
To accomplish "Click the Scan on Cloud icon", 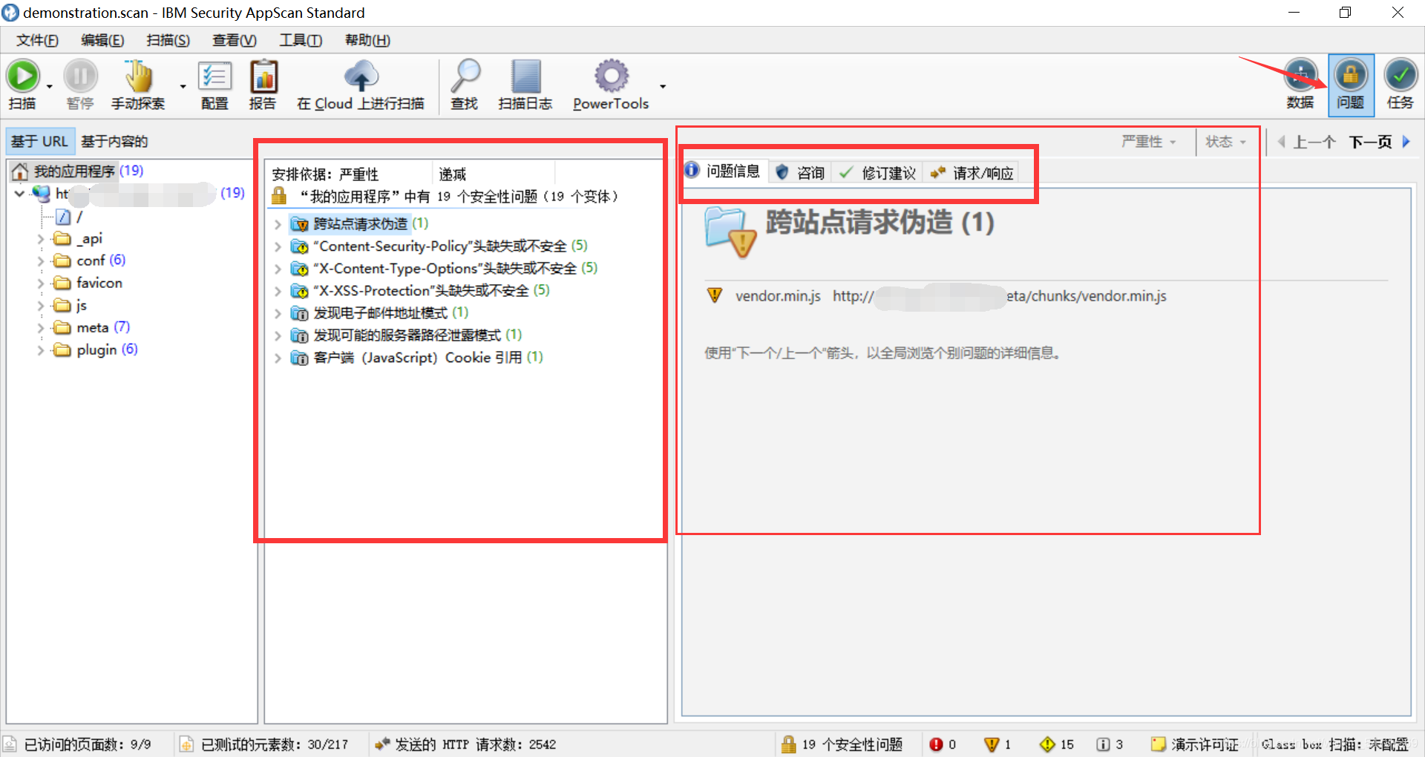I will click(361, 76).
